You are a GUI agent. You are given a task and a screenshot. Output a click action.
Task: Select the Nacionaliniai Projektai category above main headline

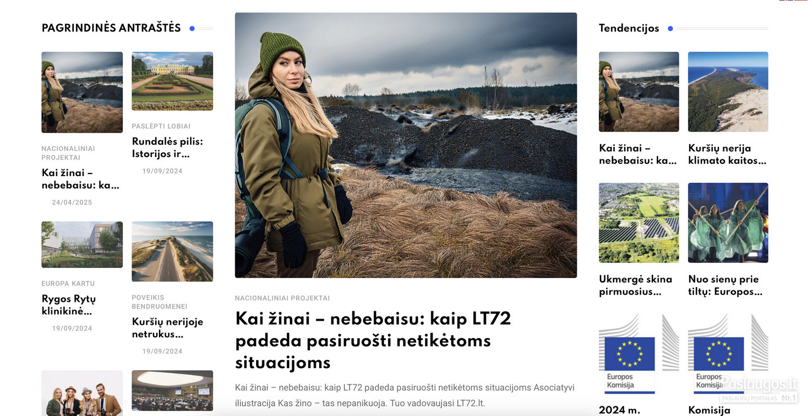coord(282,298)
